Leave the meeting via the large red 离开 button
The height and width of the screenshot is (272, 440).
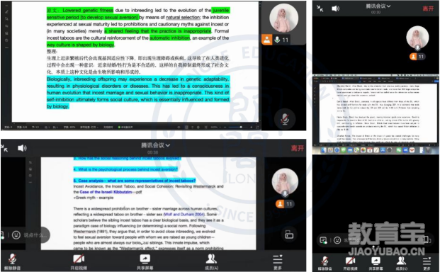297,148
